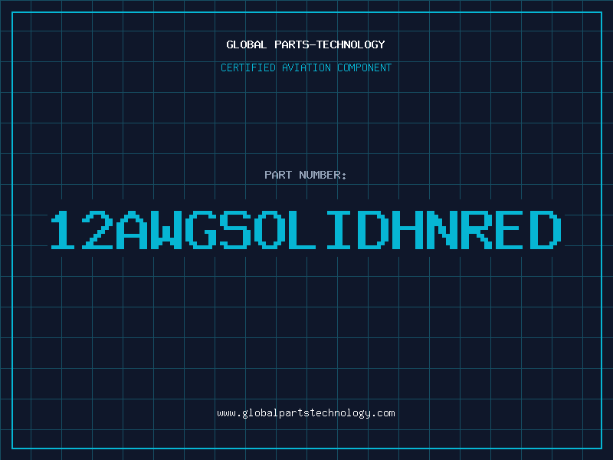
Task: Click the word GLOBAL in the heading
Action: [246, 44]
